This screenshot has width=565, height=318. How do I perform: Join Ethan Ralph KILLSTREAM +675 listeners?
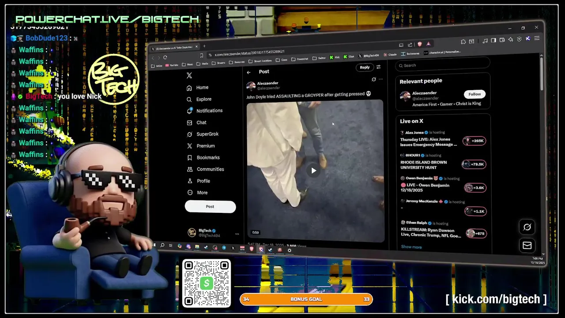click(476, 234)
